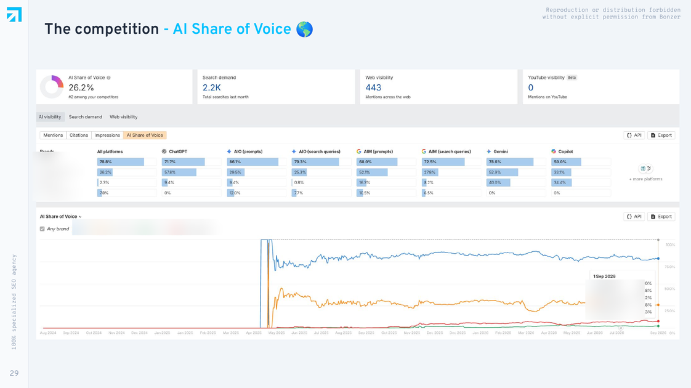Click the 86.1% bar under AIO (prompts)
691x388 pixels.
click(x=253, y=162)
